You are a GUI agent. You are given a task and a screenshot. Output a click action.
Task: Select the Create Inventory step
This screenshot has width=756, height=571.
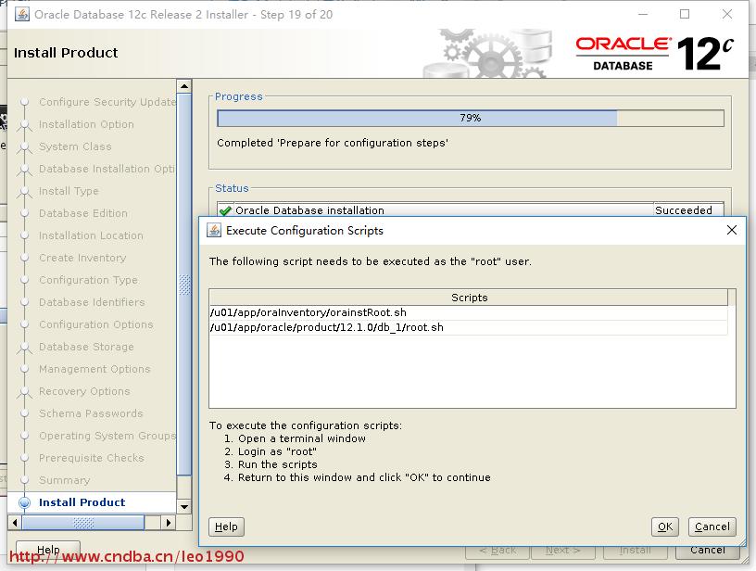(x=82, y=258)
